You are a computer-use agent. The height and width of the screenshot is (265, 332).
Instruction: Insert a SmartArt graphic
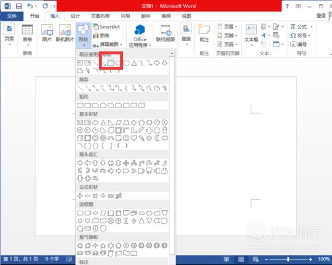(x=107, y=27)
